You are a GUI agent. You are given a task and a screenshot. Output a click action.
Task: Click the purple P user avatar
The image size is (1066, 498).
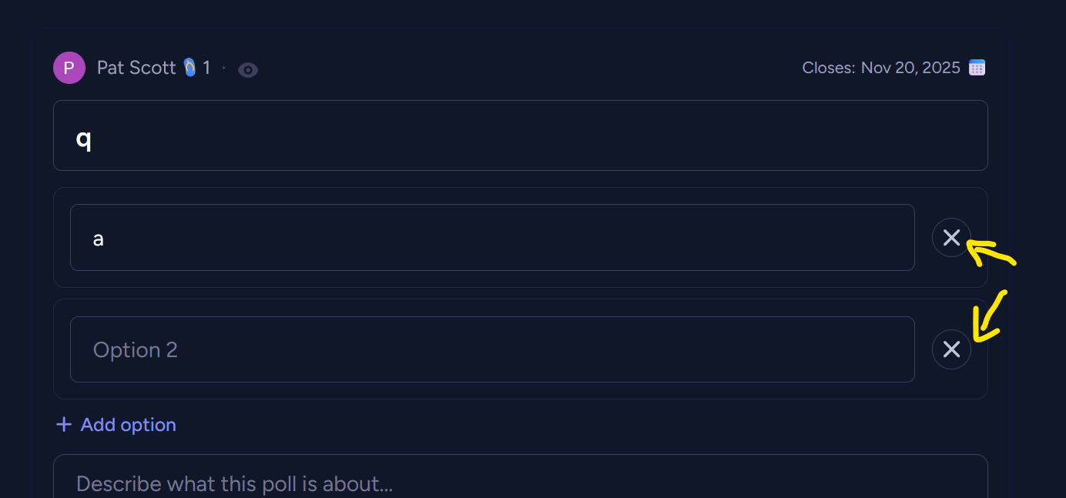[x=69, y=68]
